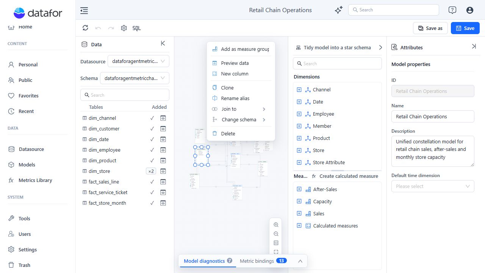
Task: Click the Save button
Action: (x=465, y=28)
